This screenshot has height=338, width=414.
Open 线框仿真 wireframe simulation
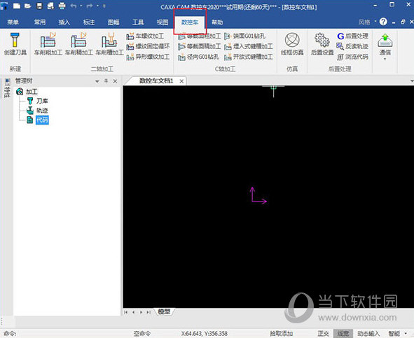pyautogui.click(x=292, y=44)
